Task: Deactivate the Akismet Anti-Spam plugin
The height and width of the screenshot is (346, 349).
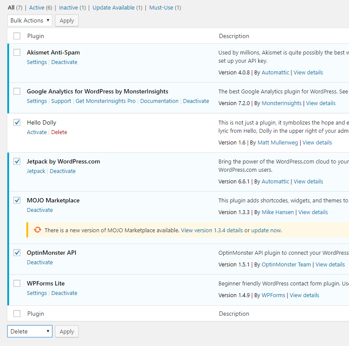Action: point(64,62)
